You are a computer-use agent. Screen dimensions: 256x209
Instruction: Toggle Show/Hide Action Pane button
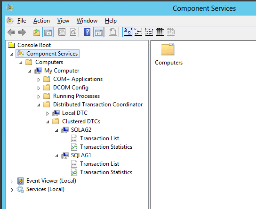point(99,32)
